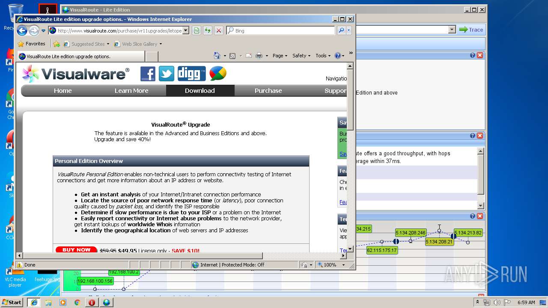Image resolution: width=548 pixels, height=308 pixels.
Task: Open Chrome from the taskbar
Action: click(x=77, y=302)
